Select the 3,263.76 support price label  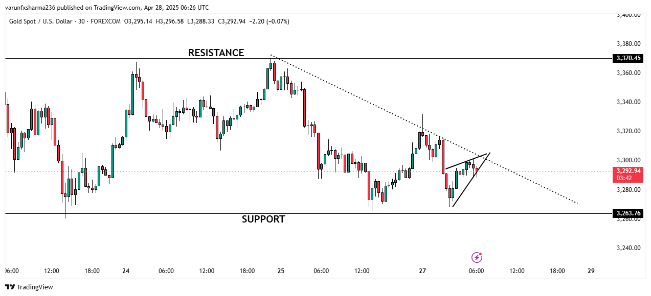(x=628, y=213)
